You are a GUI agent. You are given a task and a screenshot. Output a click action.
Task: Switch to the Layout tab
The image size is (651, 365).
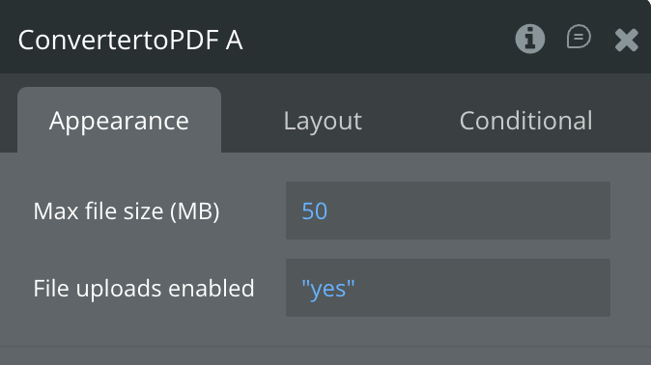(x=323, y=121)
